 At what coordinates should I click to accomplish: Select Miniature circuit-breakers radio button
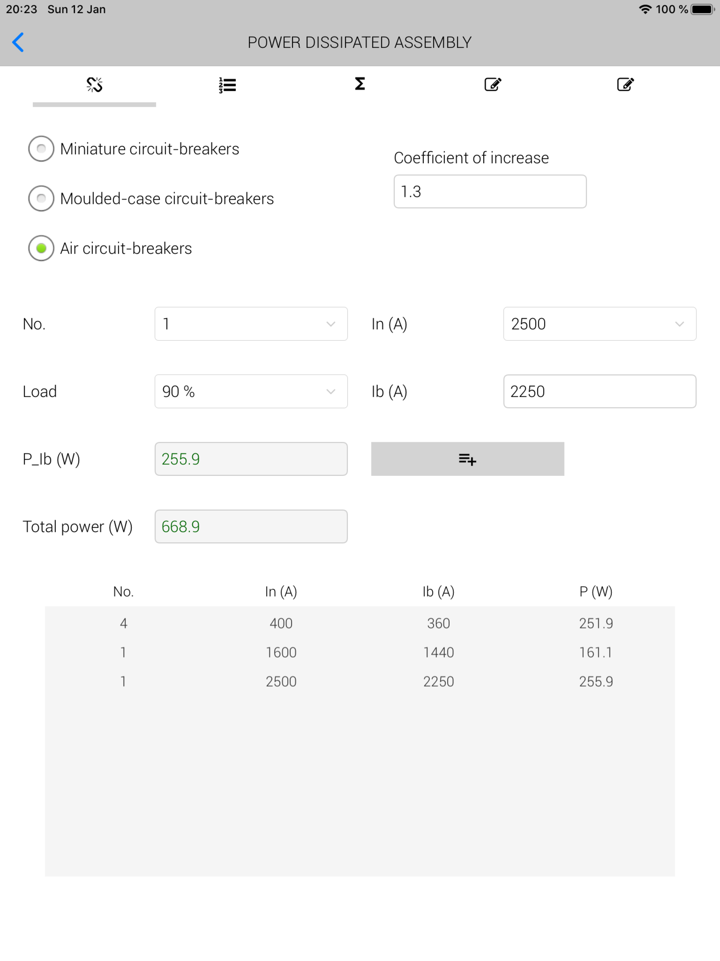point(41,149)
